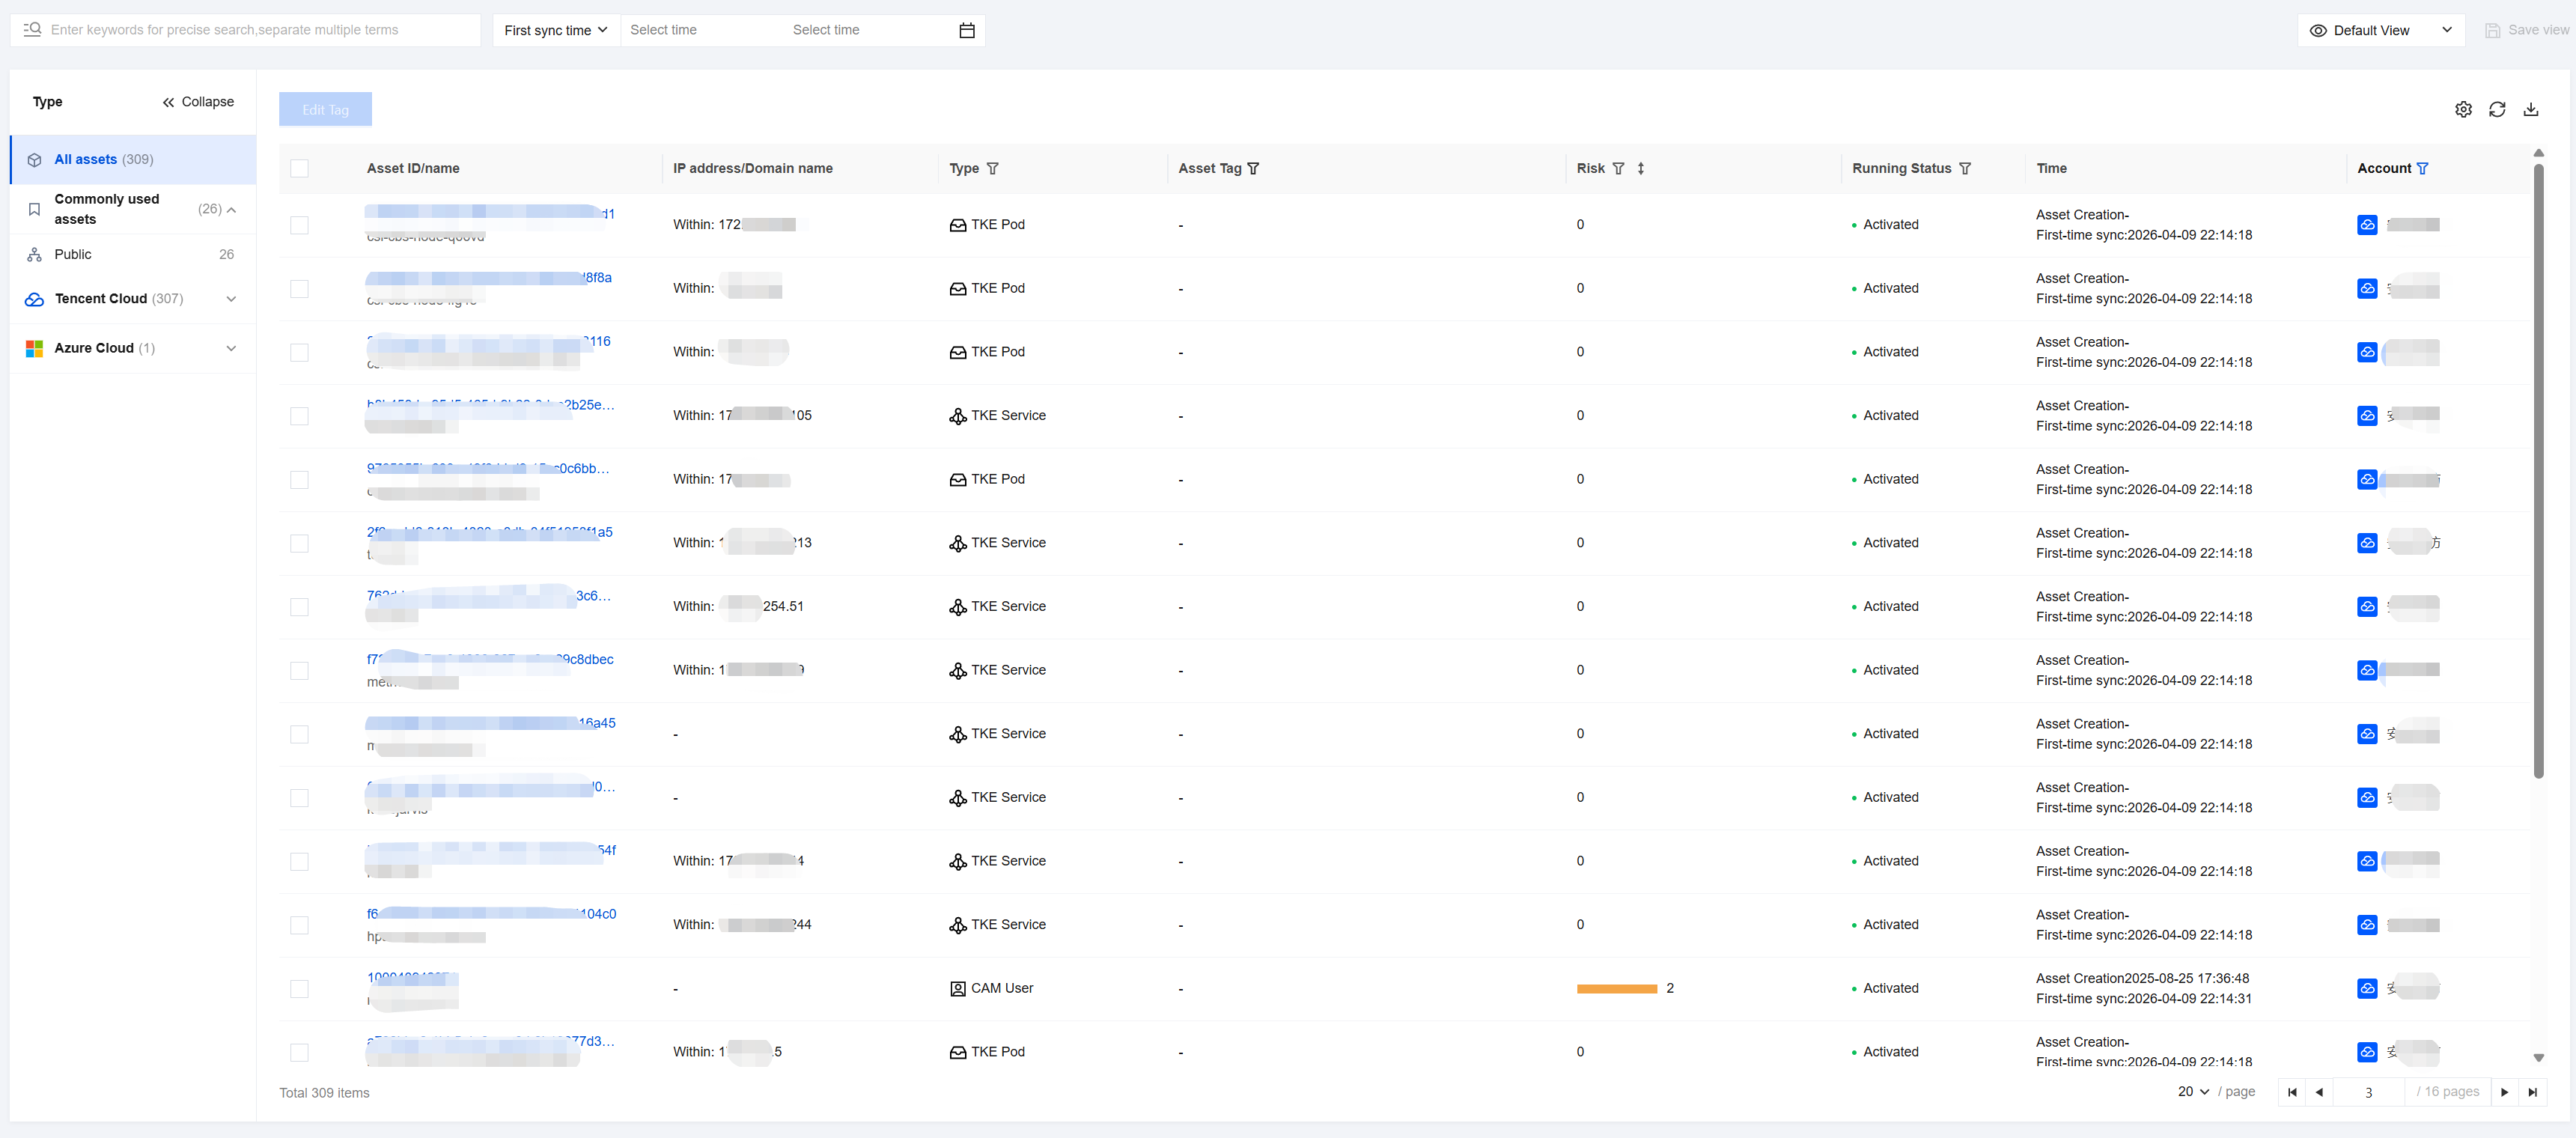2576x1138 pixels.
Task: Click the Save view button
Action: pos(2527,31)
